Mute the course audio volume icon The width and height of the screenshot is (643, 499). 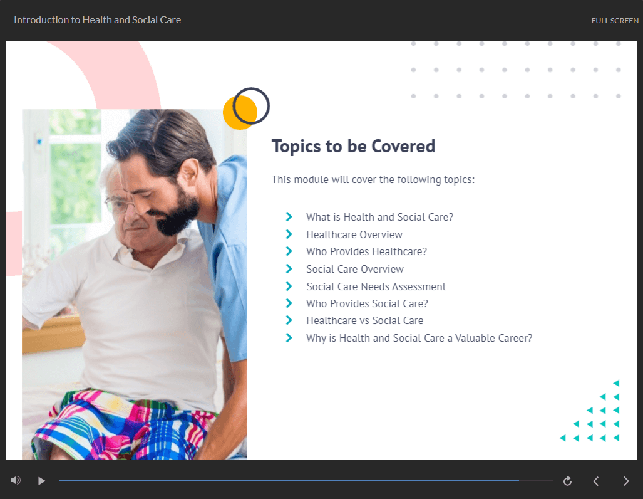16,480
